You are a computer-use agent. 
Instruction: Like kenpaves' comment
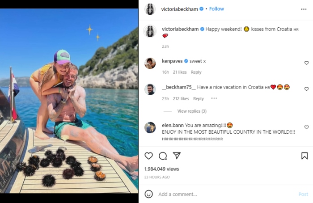306,63
